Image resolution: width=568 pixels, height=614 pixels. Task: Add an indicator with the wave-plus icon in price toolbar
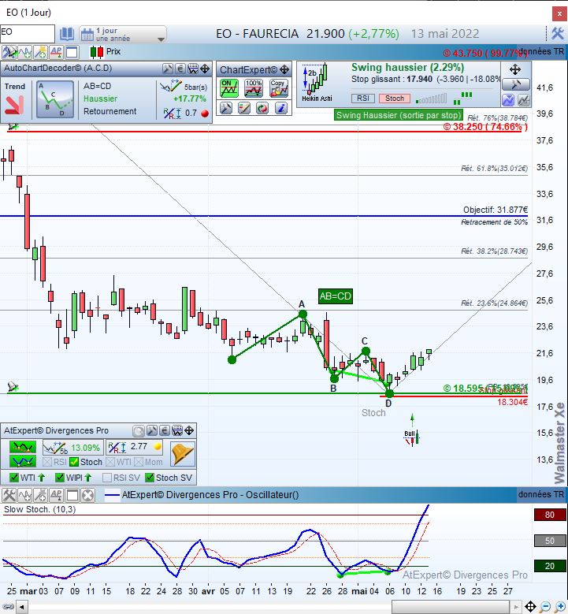24,52
